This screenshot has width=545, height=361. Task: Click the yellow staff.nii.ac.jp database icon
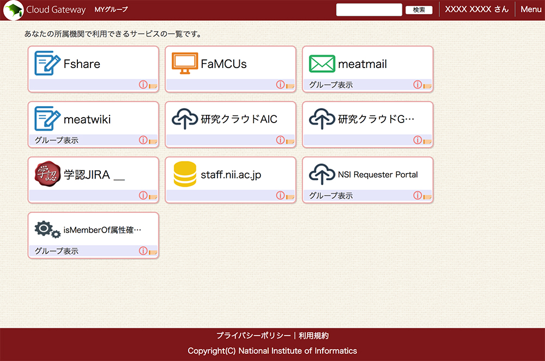[185, 174]
